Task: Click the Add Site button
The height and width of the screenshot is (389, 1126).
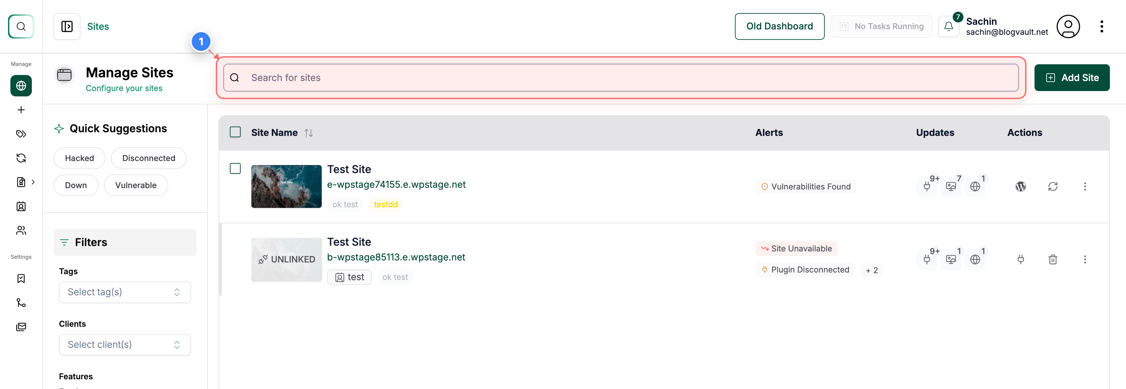Action: click(x=1072, y=77)
